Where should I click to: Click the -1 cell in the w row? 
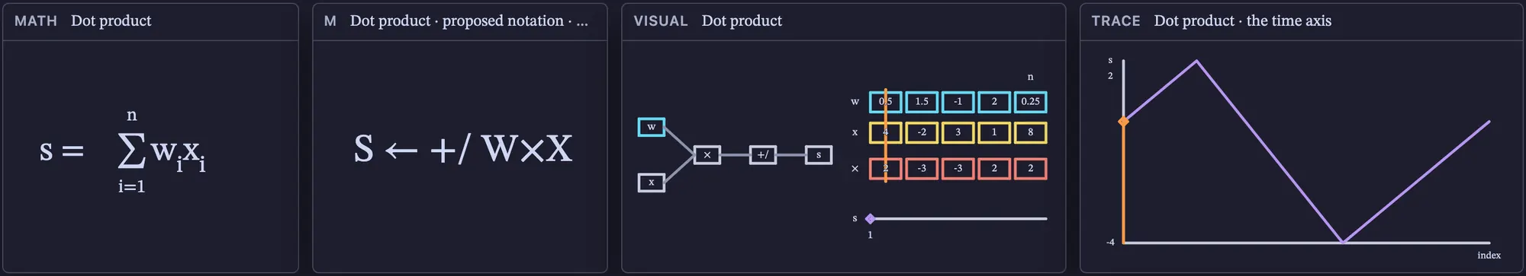point(958,102)
